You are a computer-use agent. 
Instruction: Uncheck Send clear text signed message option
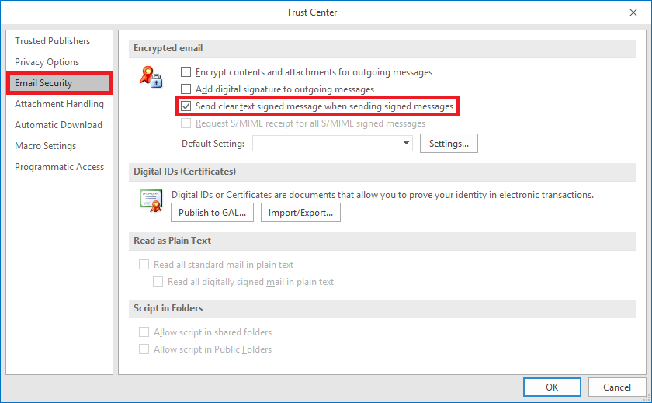[186, 106]
